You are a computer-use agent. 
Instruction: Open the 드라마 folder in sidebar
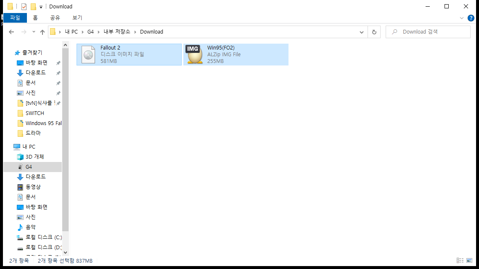coord(33,133)
